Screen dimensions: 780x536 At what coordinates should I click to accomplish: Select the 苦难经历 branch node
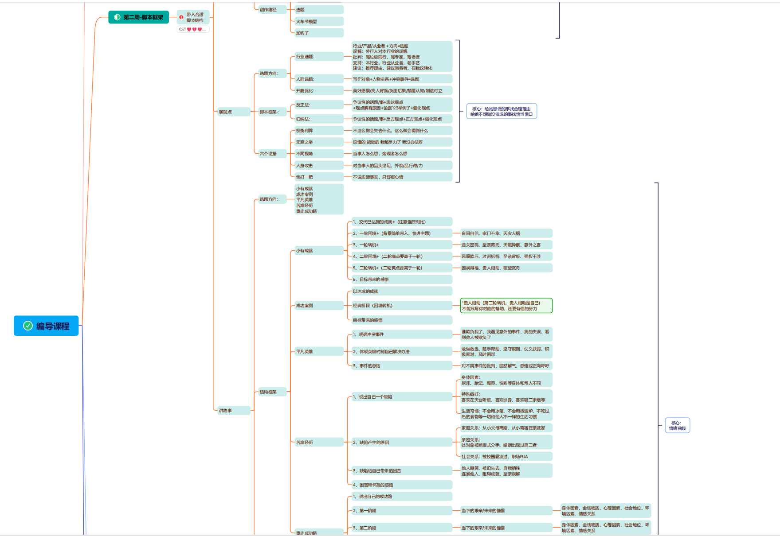tap(318, 443)
